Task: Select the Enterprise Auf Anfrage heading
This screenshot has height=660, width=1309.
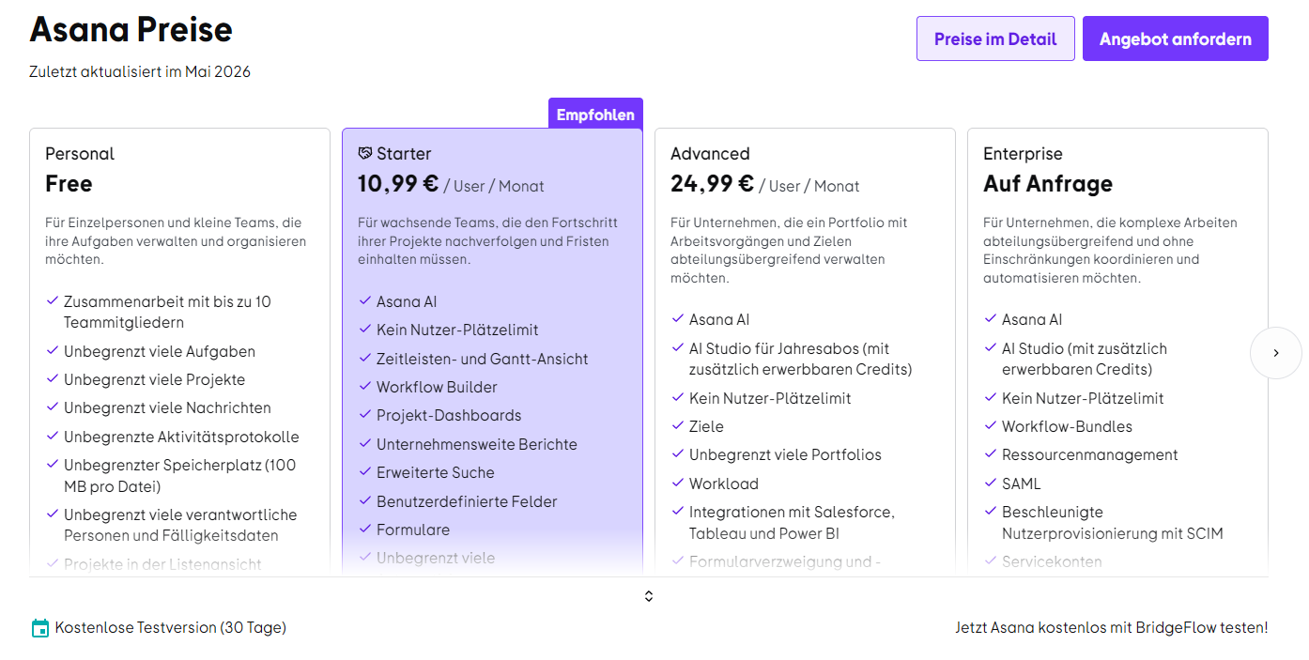Action: coord(1048,183)
